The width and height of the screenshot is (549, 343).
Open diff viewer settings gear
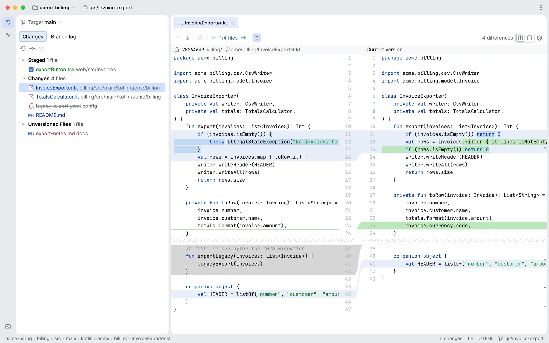pyautogui.click(x=540, y=38)
